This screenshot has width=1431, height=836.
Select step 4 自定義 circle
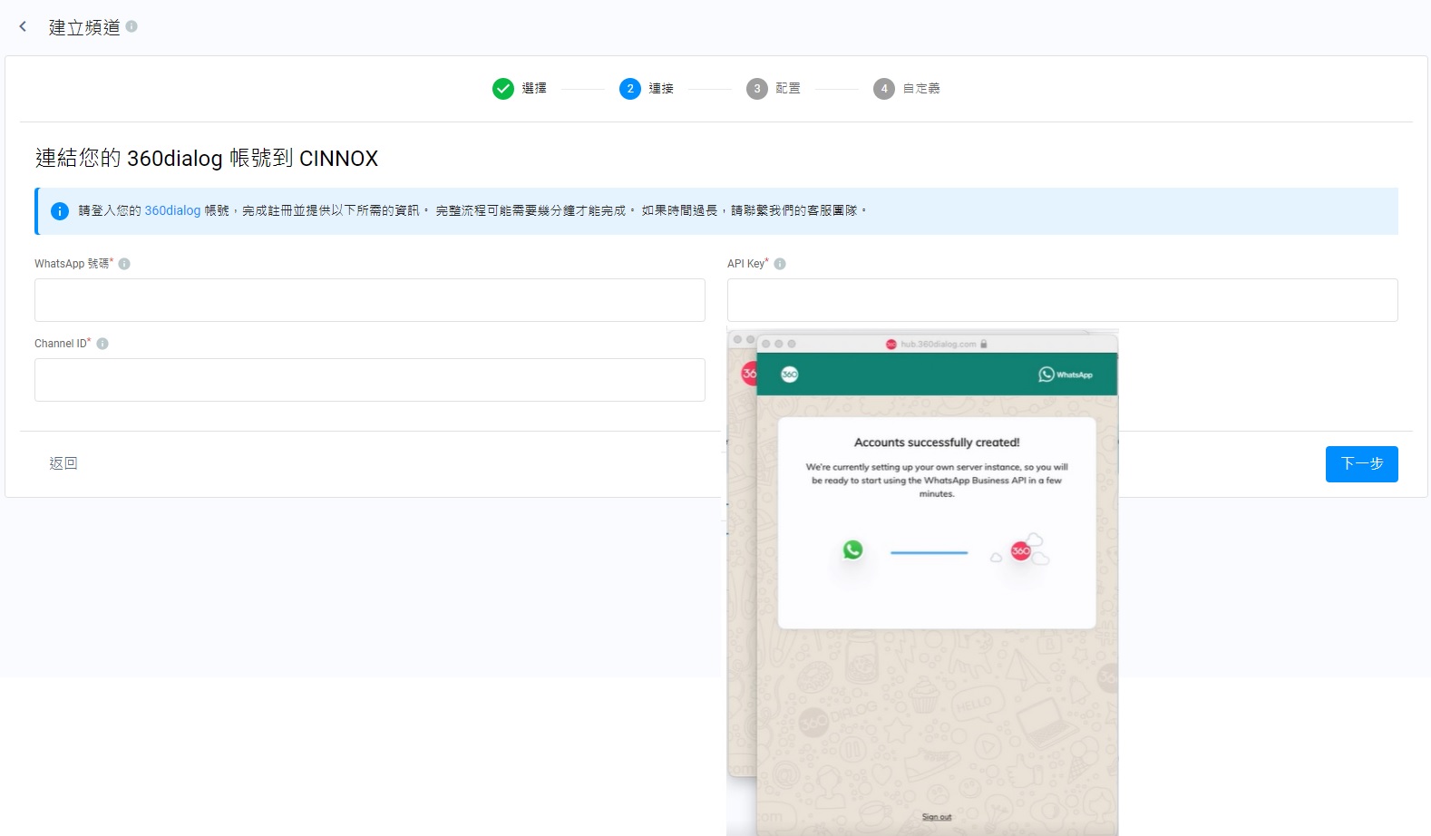pyautogui.click(x=884, y=89)
